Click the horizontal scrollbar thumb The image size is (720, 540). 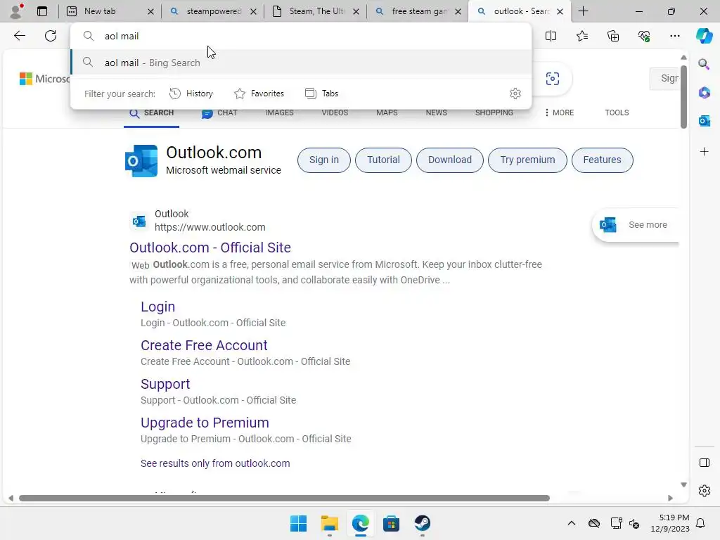coord(284,499)
